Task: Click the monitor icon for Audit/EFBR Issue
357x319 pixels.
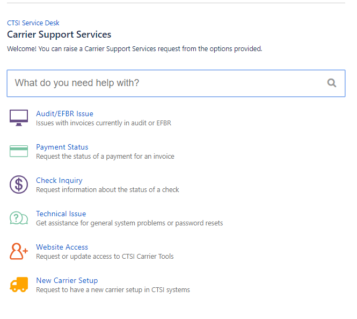Action: (x=19, y=118)
